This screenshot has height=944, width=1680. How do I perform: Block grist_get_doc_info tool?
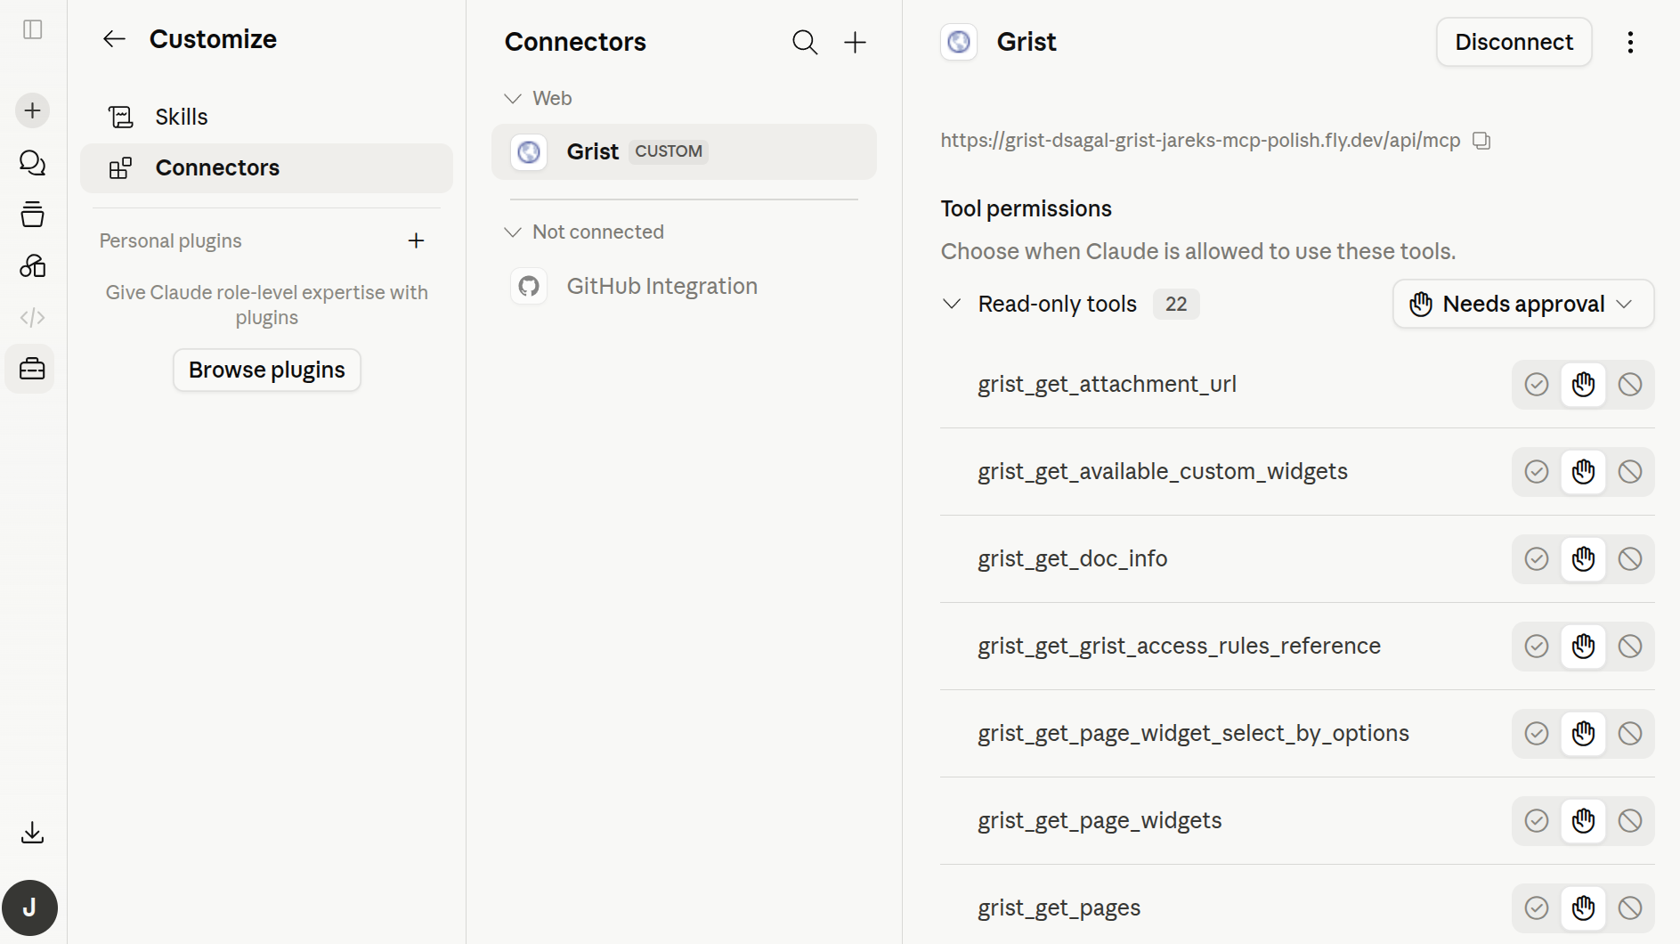1630,559
